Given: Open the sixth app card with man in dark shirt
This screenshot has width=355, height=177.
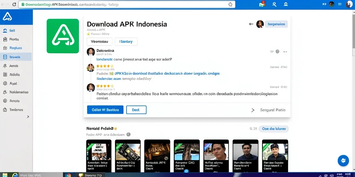Looking at the screenshot, I should point(246,156).
